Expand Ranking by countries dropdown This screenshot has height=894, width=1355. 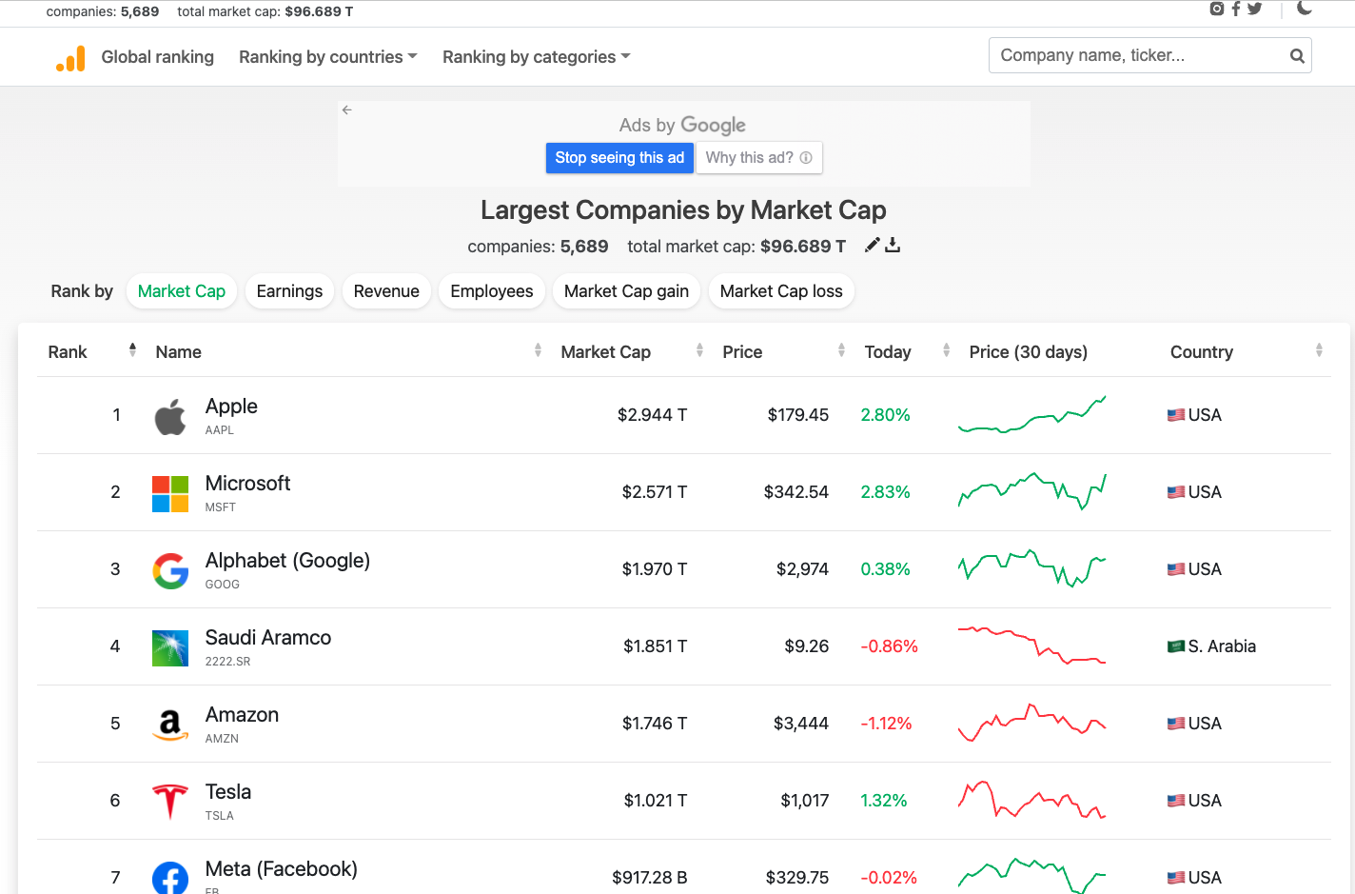(328, 57)
